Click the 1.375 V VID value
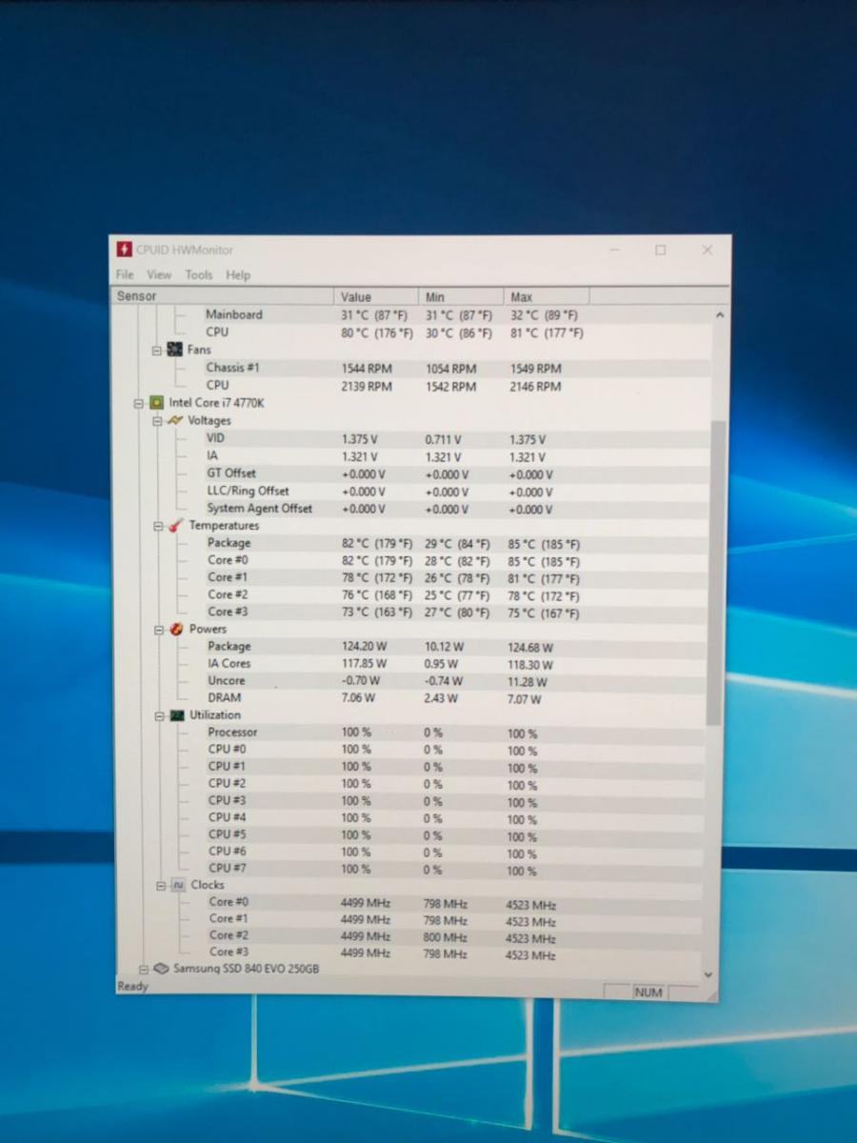 click(x=360, y=439)
